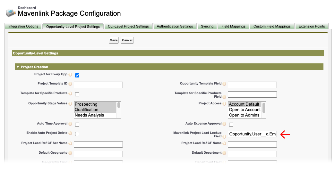Focus Template for Specific Products Field input
Viewport: 335px width, 170px height.
click(x=252, y=94)
